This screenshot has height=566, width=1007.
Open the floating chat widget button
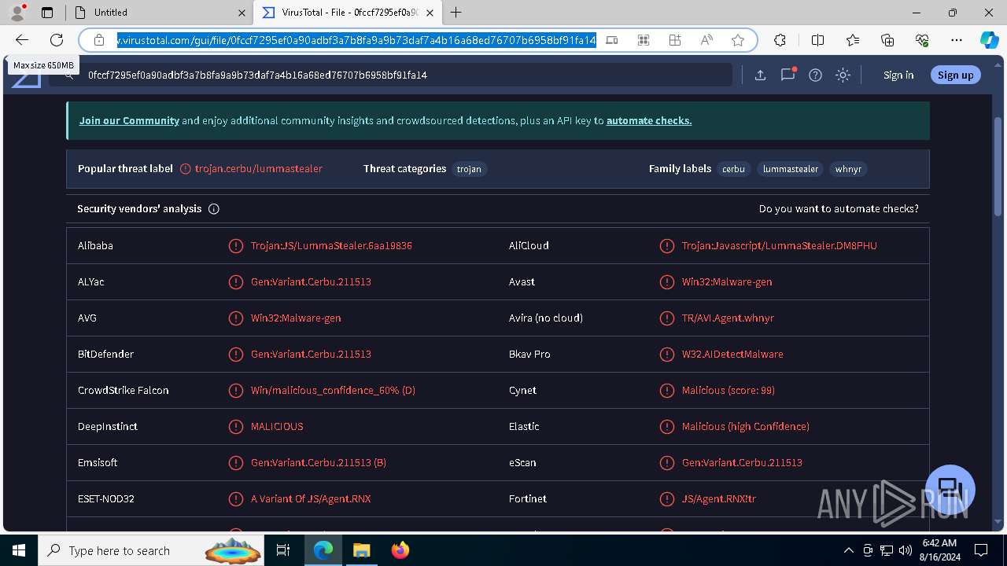click(950, 489)
